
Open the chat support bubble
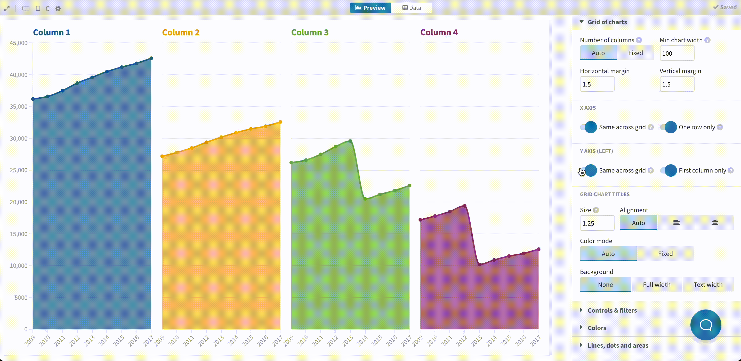705,325
